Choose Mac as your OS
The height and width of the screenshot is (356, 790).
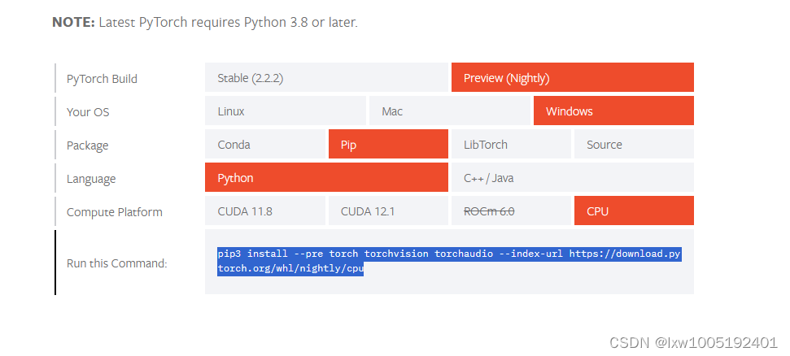pos(450,111)
